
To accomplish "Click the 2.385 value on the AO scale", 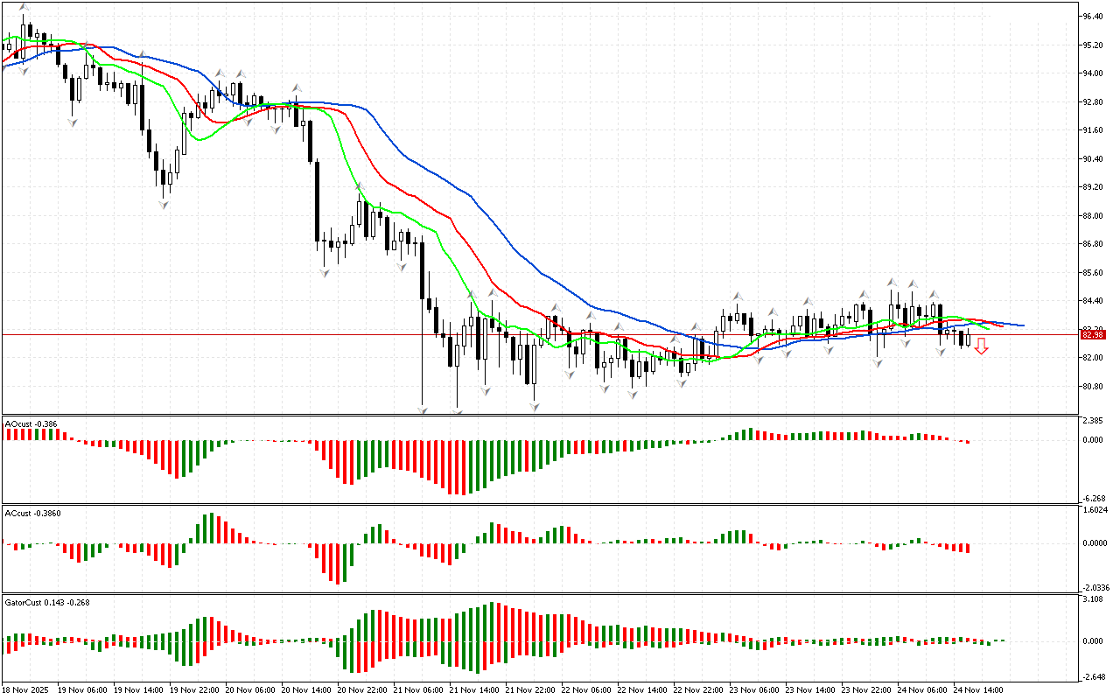I will [1092, 421].
